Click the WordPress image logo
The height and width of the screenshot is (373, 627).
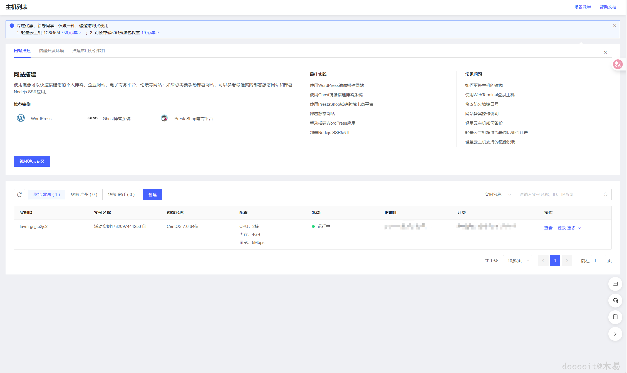(x=21, y=118)
